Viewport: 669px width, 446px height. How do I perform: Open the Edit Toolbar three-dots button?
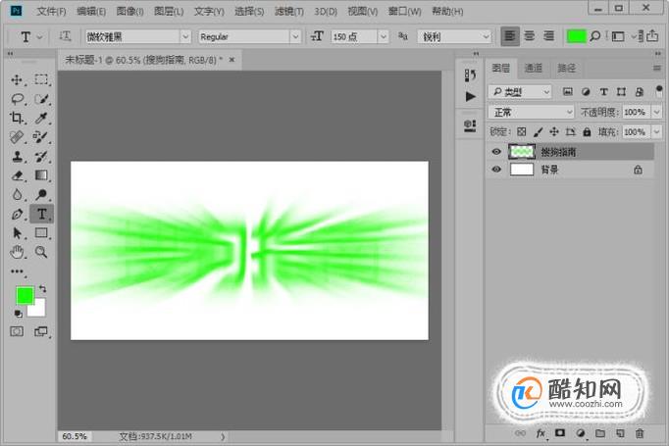[x=17, y=272]
